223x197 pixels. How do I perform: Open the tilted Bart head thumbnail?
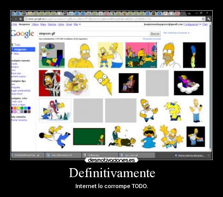pyautogui.click(x=103, y=83)
